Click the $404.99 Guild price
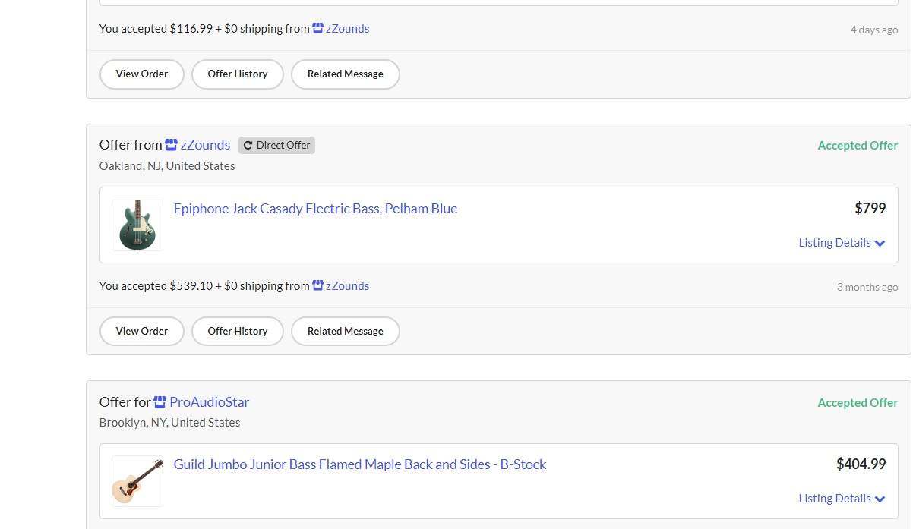Image resolution: width=916 pixels, height=529 pixels. pyautogui.click(x=861, y=464)
